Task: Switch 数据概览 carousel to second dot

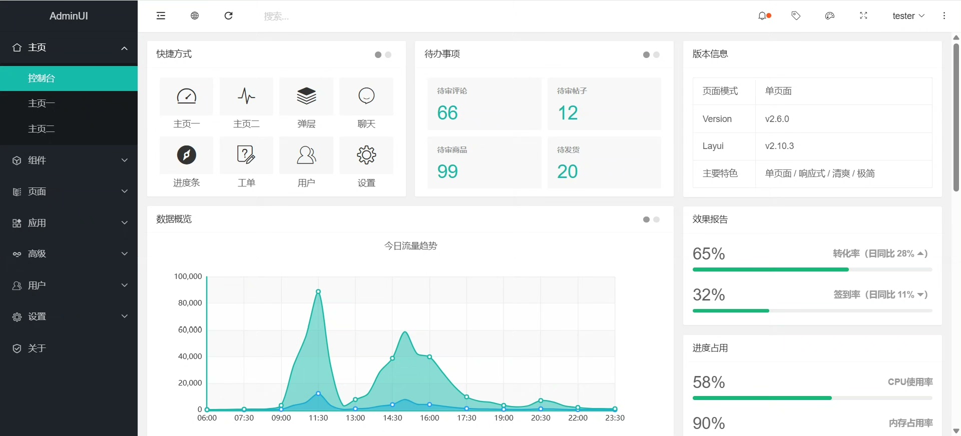Action: (x=657, y=219)
